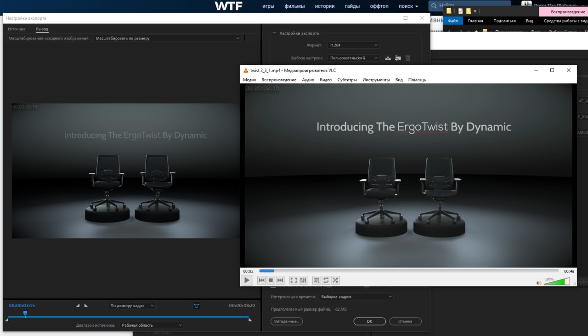Open VLC extended settings equalizer icon

pos(303,280)
